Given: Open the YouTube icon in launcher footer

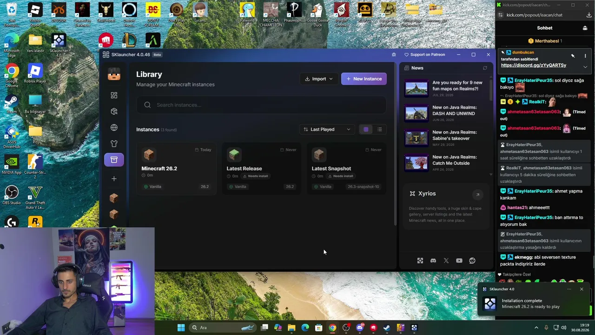Looking at the screenshot, I should (x=459, y=261).
